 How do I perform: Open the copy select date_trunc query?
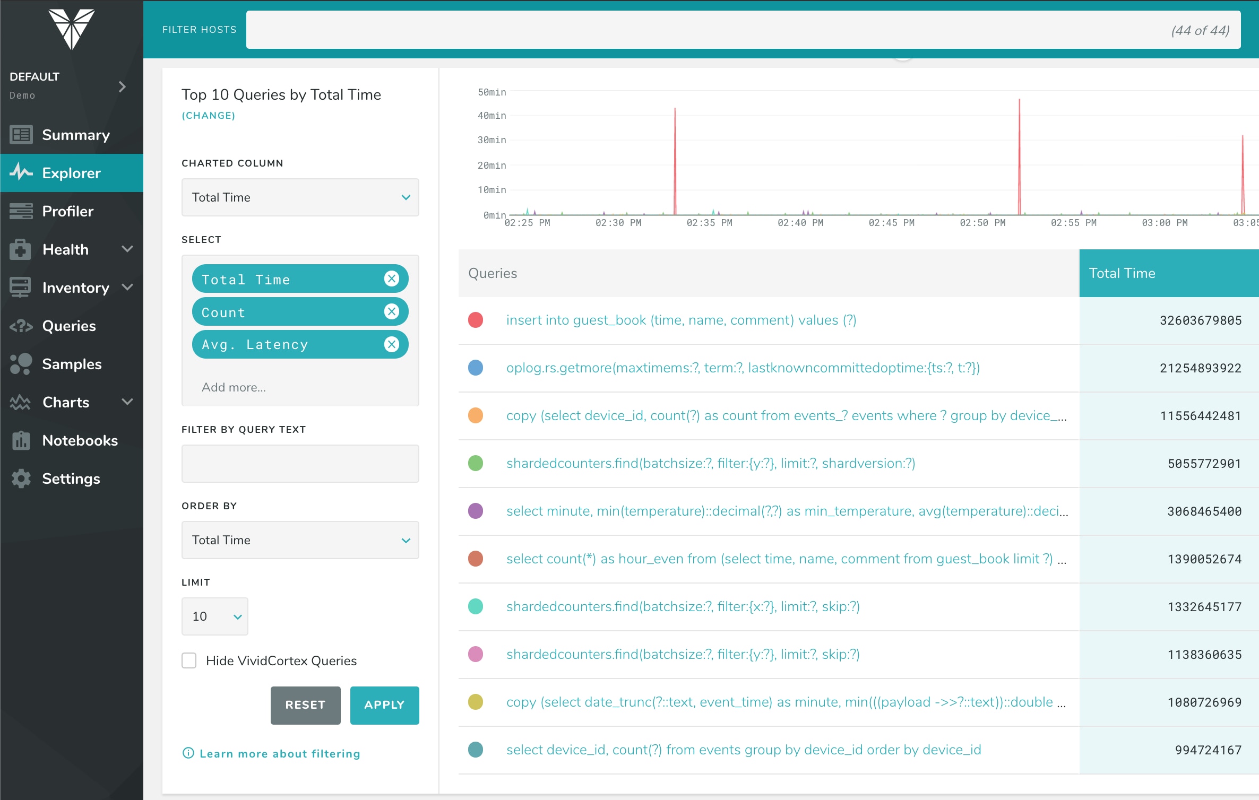click(x=786, y=702)
